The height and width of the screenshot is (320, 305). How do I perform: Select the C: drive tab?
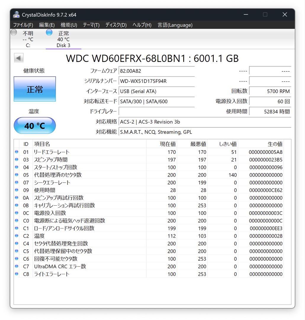tap(28, 39)
